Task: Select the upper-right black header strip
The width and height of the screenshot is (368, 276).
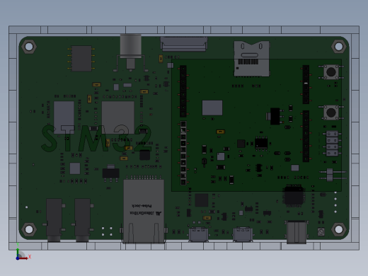Action: click(306, 85)
